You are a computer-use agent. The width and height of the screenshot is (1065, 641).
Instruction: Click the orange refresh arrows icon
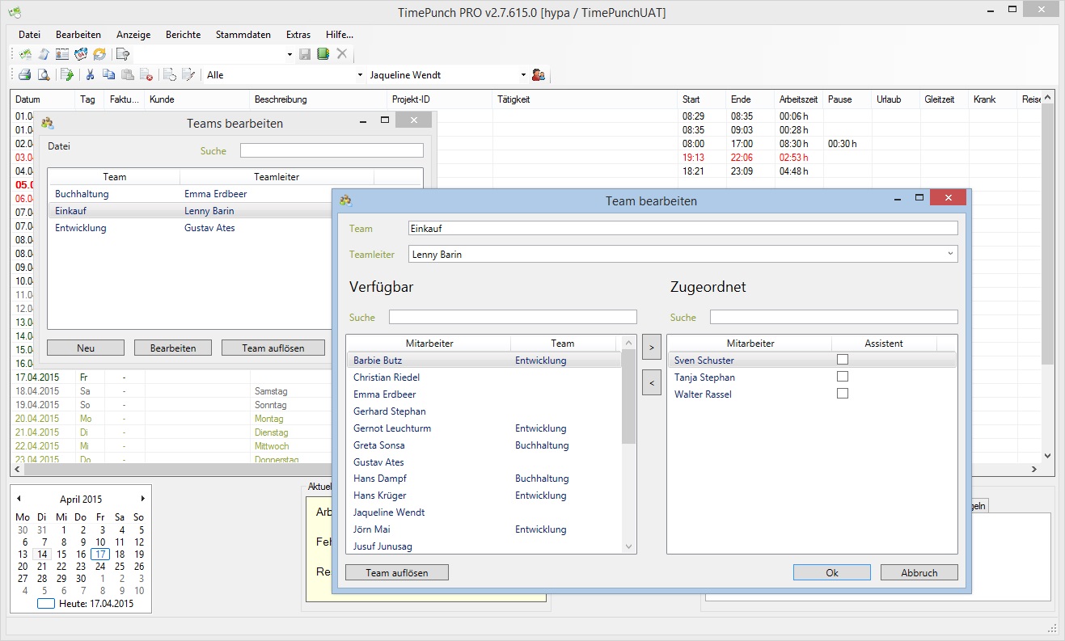(x=99, y=54)
